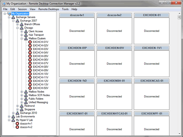Screen dimensions: 183x137
Task: Open the Tools menu
Action: (x=65, y=9)
